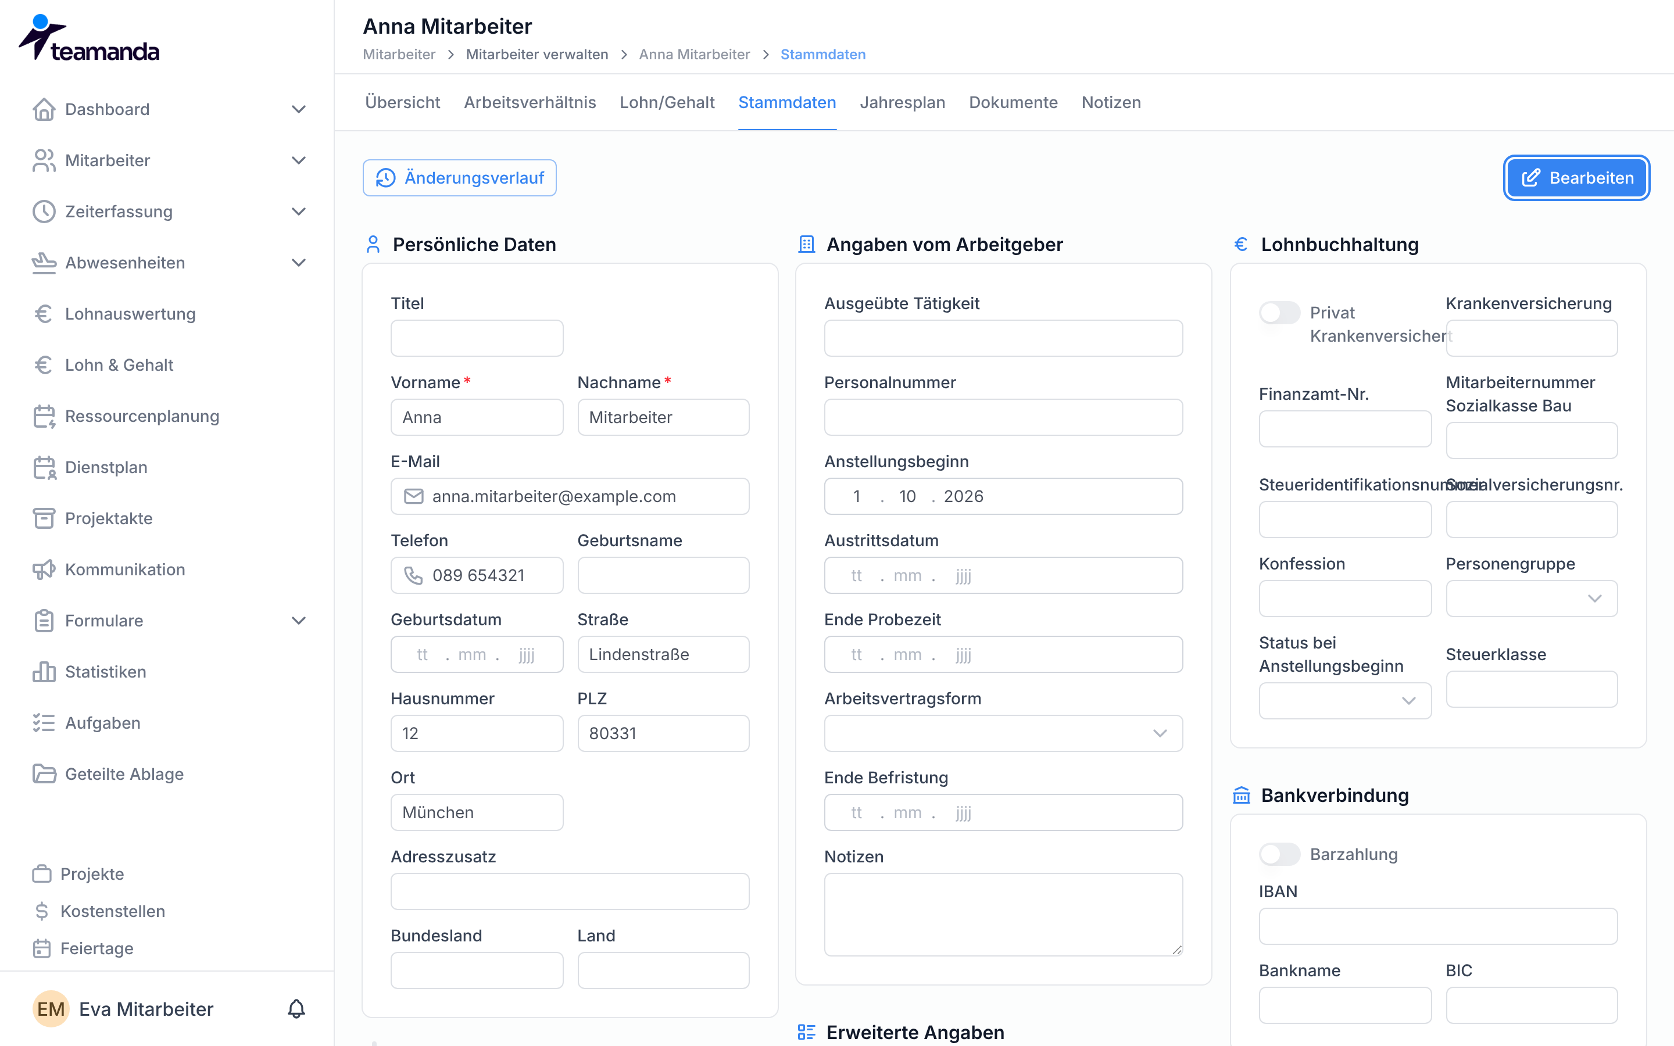The height and width of the screenshot is (1046, 1674).
Task: Click the notification bell icon
Action: (x=296, y=1009)
